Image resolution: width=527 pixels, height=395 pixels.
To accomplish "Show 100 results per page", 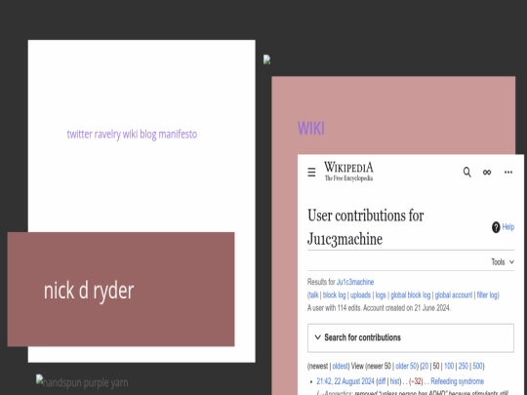I will click(449, 366).
